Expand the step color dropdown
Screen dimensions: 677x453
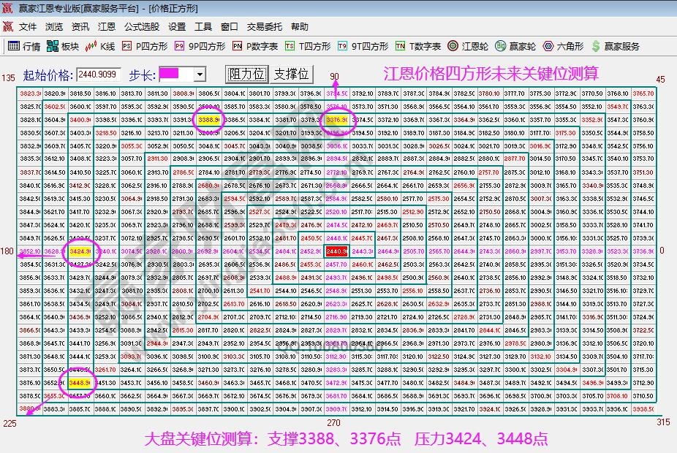click(199, 73)
